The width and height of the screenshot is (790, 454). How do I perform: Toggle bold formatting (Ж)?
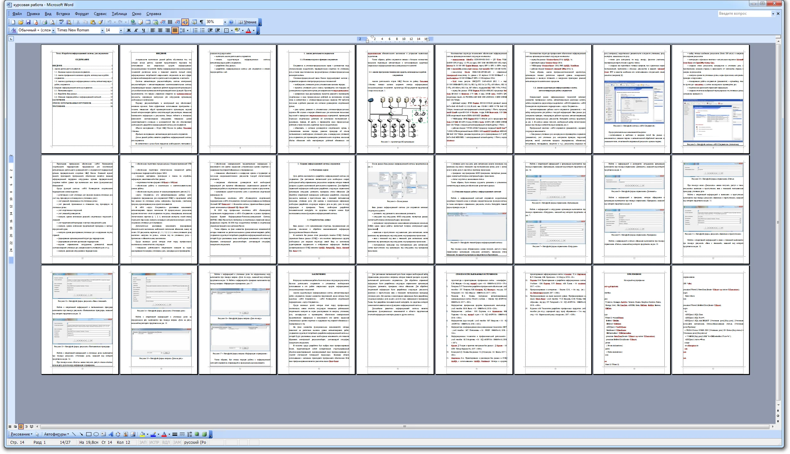click(129, 30)
